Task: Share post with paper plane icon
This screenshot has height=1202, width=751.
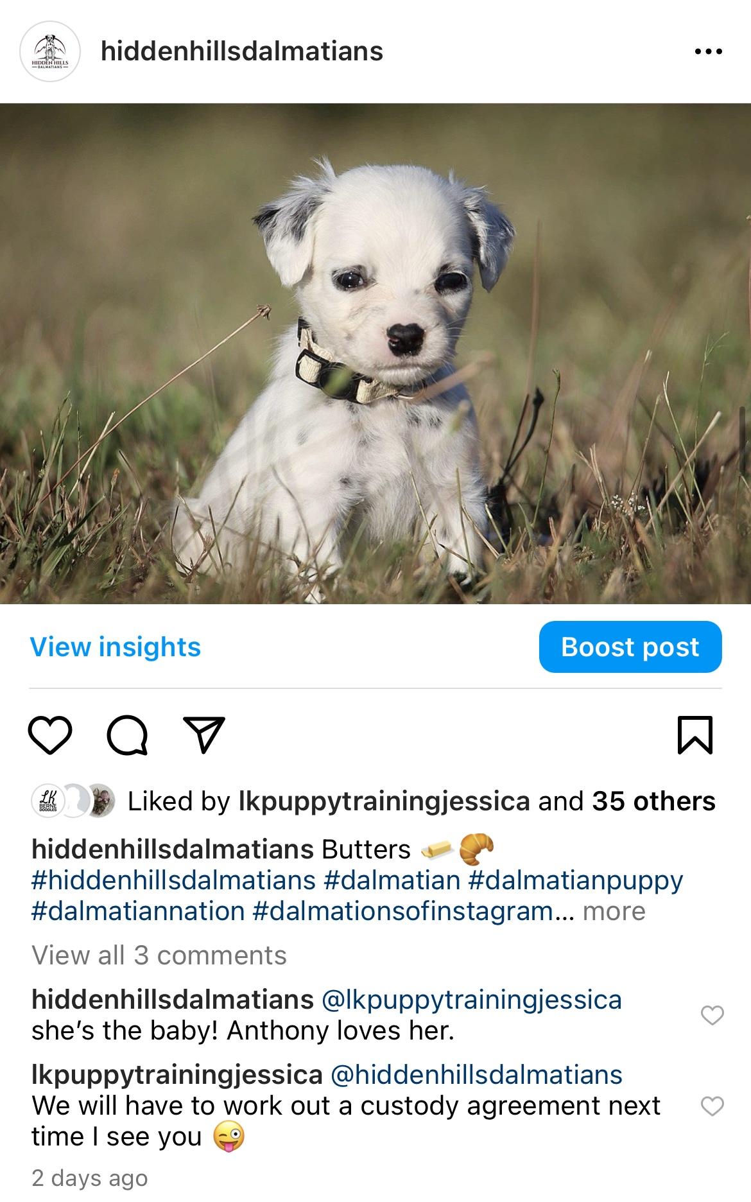Action: [204, 735]
